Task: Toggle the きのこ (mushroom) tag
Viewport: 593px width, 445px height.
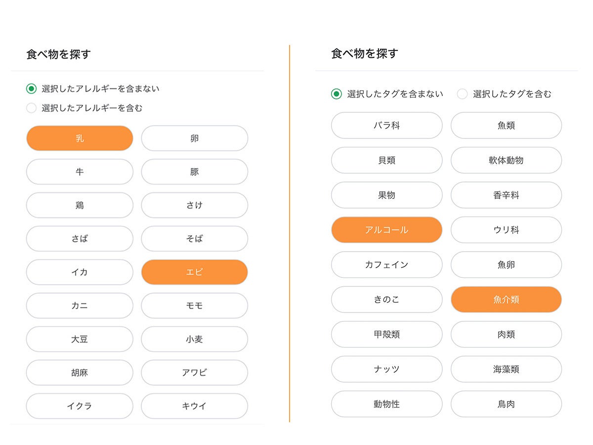Action: pyautogui.click(x=386, y=299)
